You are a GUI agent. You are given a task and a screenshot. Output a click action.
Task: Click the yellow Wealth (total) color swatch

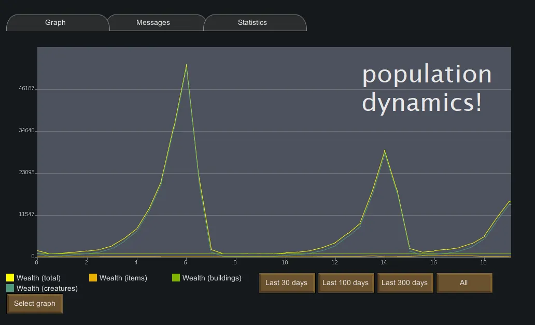point(10,278)
